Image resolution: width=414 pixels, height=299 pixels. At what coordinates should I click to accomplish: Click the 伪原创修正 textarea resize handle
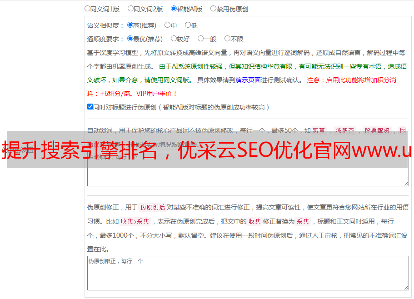pyautogui.click(x=406, y=288)
